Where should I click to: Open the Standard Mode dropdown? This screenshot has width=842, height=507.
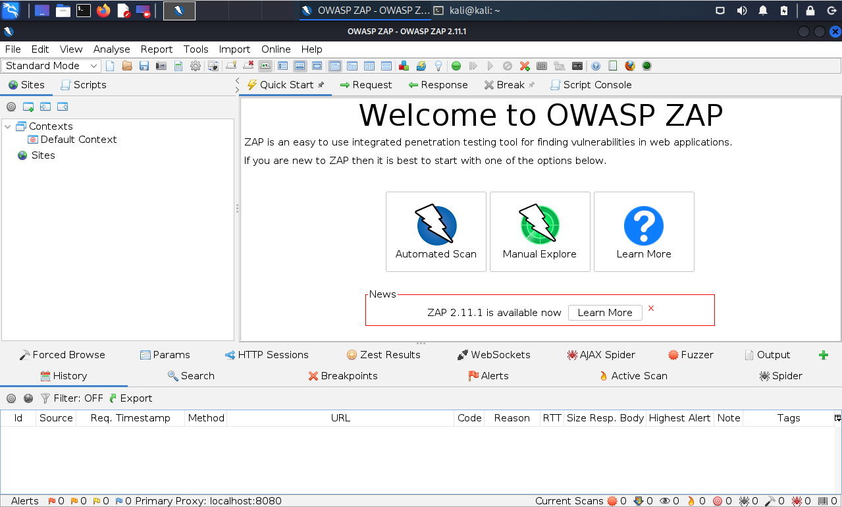pos(52,66)
